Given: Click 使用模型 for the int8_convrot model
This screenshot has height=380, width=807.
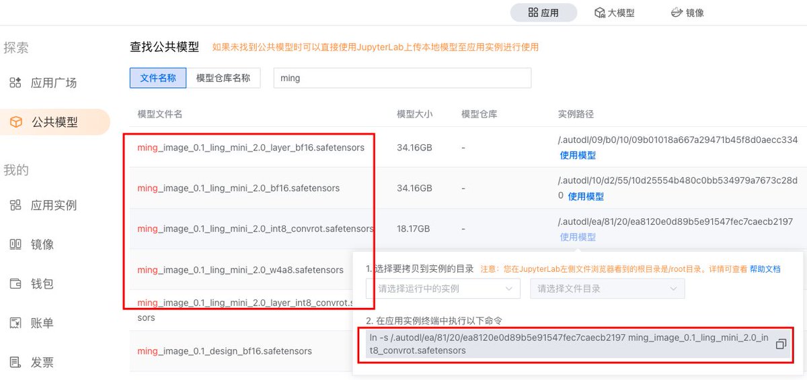Looking at the screenshot, I should point(578,237).
